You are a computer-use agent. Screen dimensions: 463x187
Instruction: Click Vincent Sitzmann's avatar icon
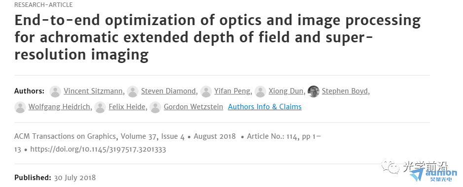click(55, 92)
